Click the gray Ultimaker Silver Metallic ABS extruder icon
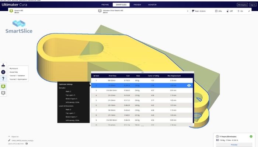 (x=100, y=11)
